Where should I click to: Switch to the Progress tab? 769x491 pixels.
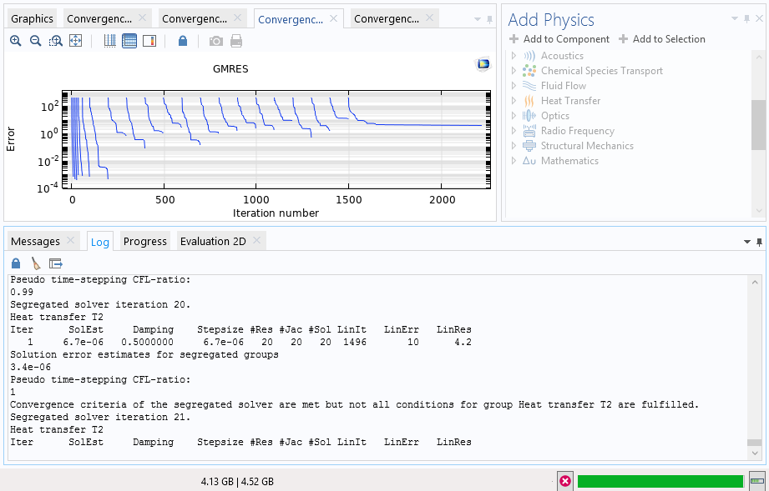point(145,241)
